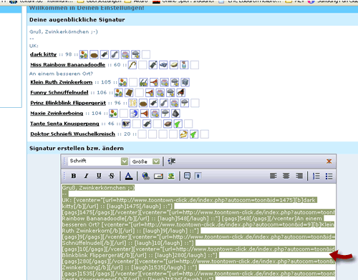Viewport: 358px width, 280px height.
Task: Toggle Bold formatting in the editor toolbar
Action: pyautogui.click(x=74, y=176)
